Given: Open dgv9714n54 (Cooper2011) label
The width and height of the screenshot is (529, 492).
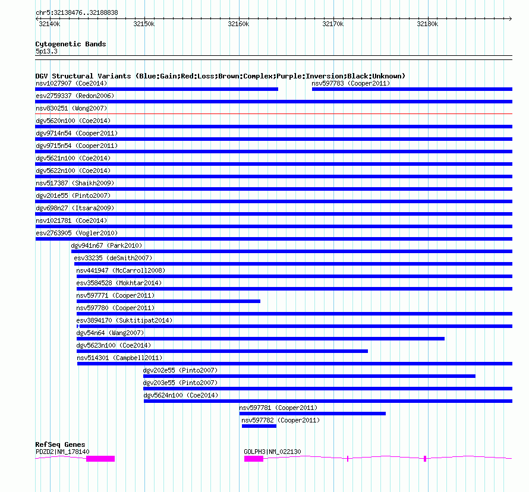Looking at the screenshot, I should [x=77, y=133].
